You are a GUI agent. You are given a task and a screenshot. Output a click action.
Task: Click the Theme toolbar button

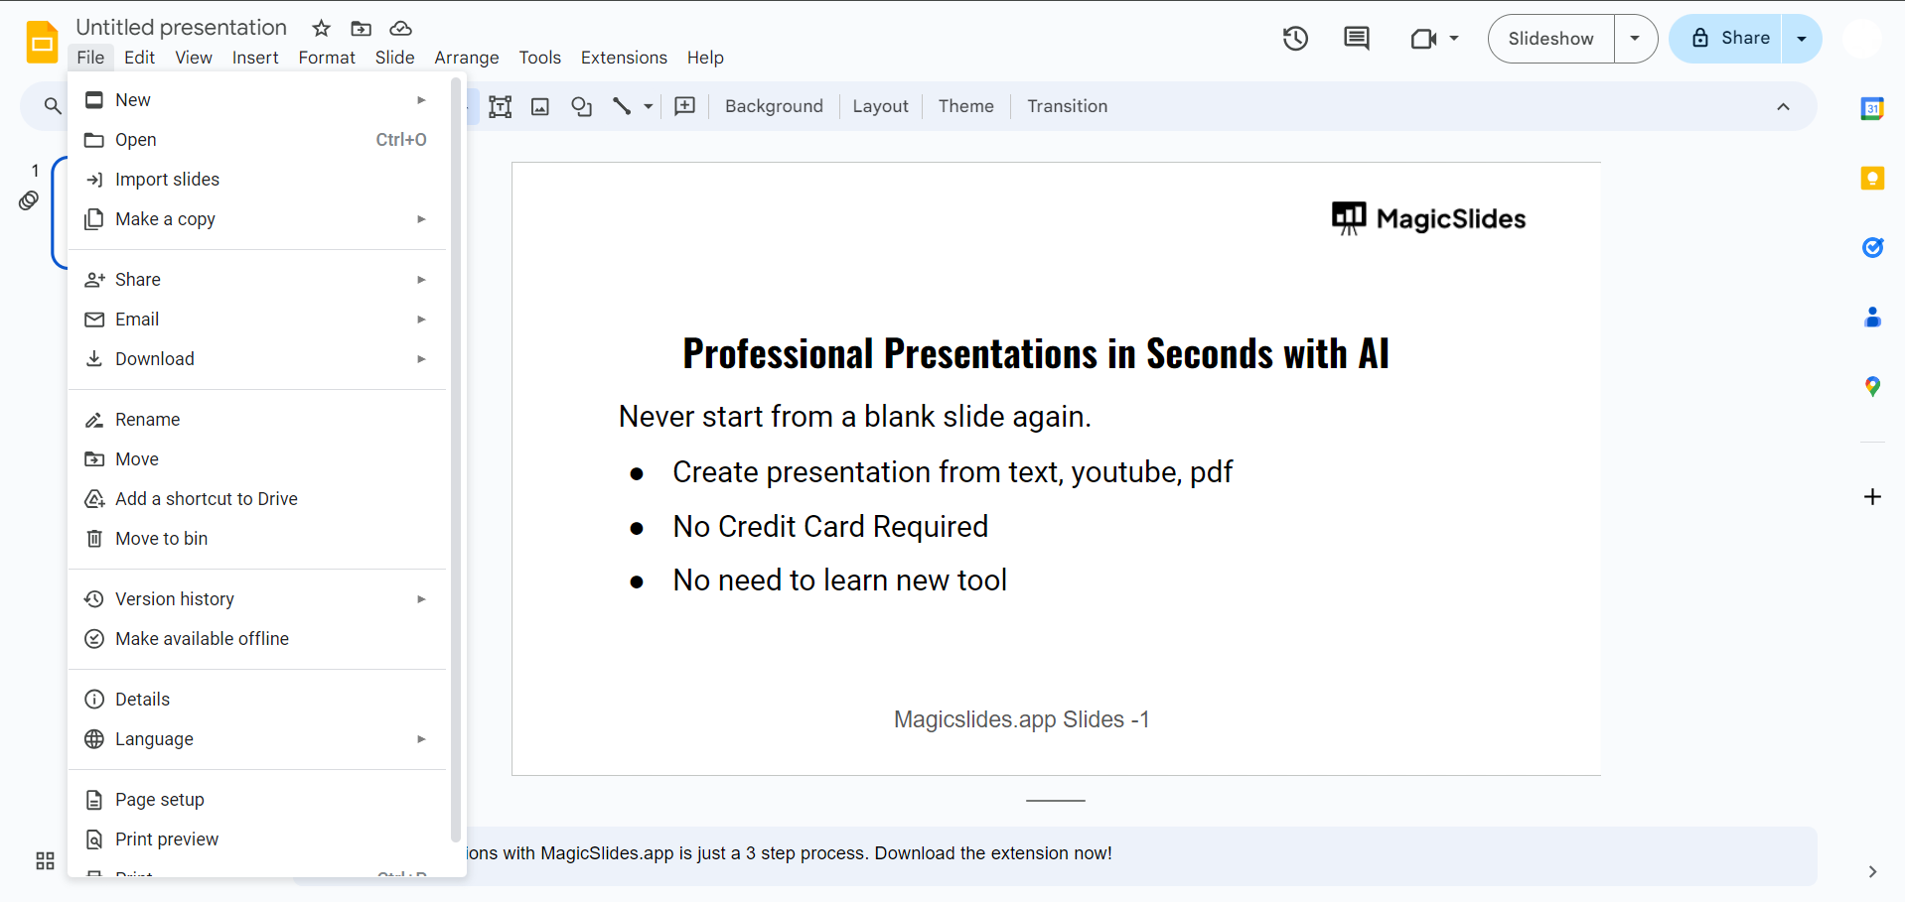point(965,106)
